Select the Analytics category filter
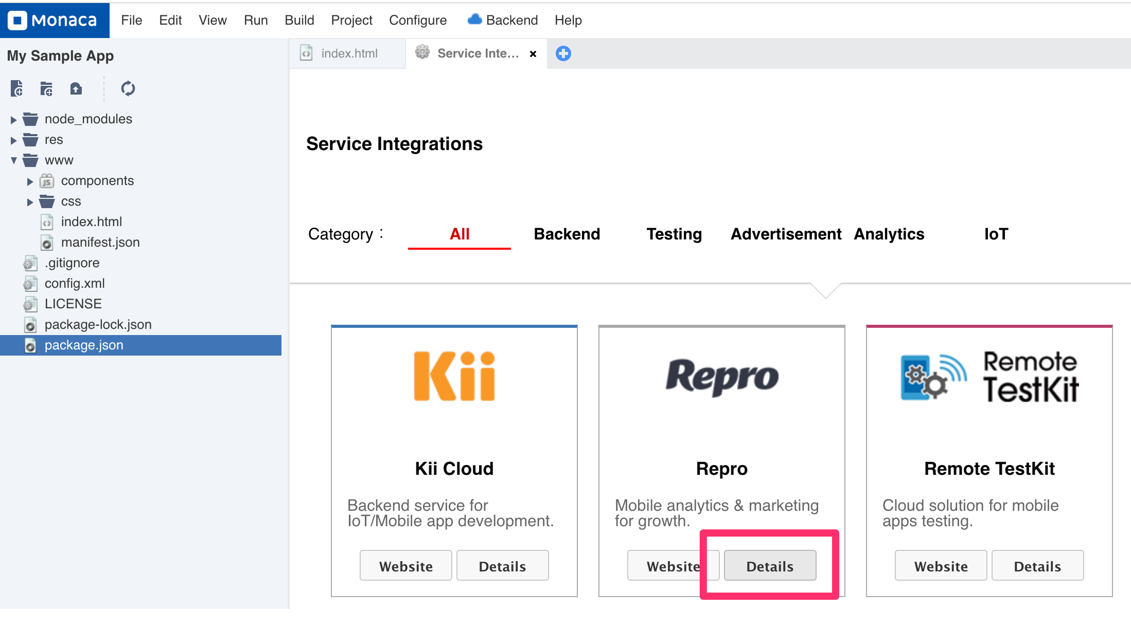Image resolution: width=1131 pixels, height=630 pixels. pos(889,234)
